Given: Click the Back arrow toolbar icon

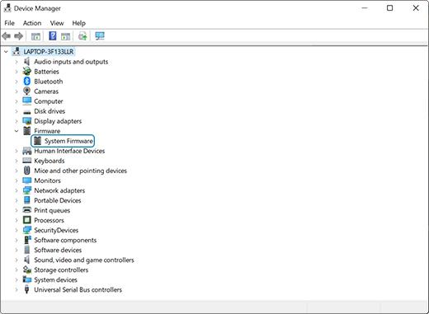Looking at the screenshot, I should click(7, 36).
